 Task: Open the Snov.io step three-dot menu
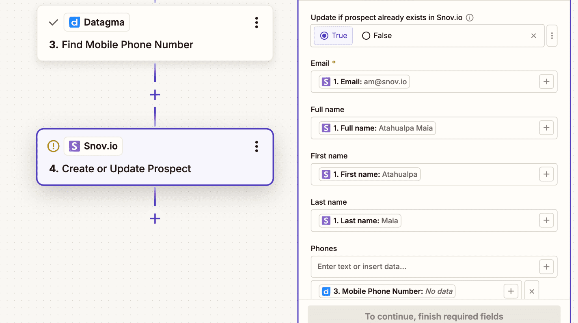[256, 147]
